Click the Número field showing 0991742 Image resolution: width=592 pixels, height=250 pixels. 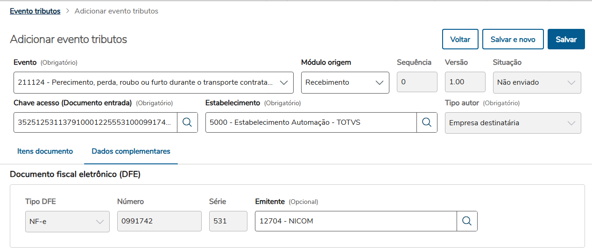click(159, 222)
